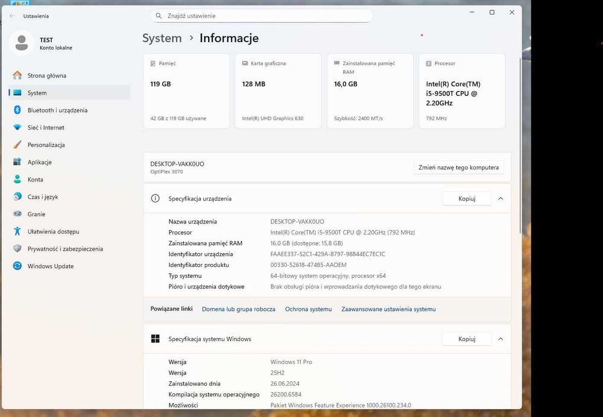The height and width of the screenshot is (417, 603).
Task: Click the 25H2 version value
Action: point(277,373)
